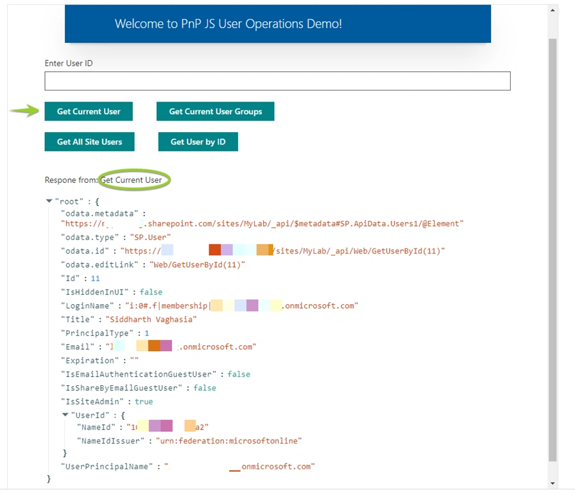Viewport: 575px width, 493px height.
Task: Click the PrincipalType value 1
Action: 147,333
